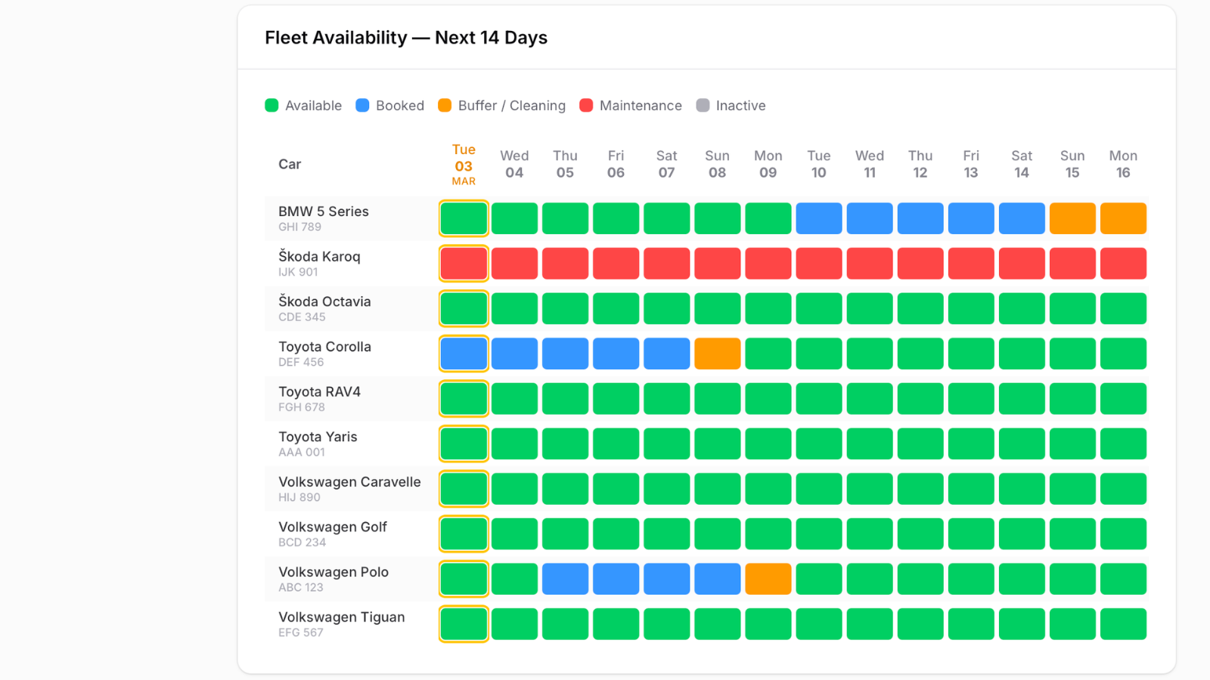
Task: Select the Mon 16 column header
Action: pyautogui.click(x=1123, y=165)
